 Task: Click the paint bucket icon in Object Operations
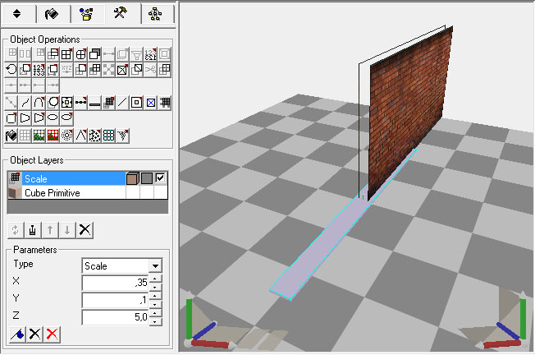11,136
